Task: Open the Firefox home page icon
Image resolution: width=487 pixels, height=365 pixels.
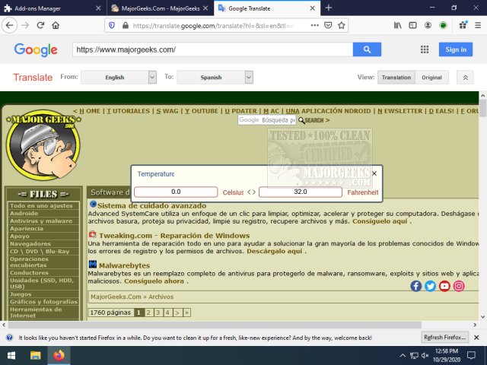Action: (56, 25)
